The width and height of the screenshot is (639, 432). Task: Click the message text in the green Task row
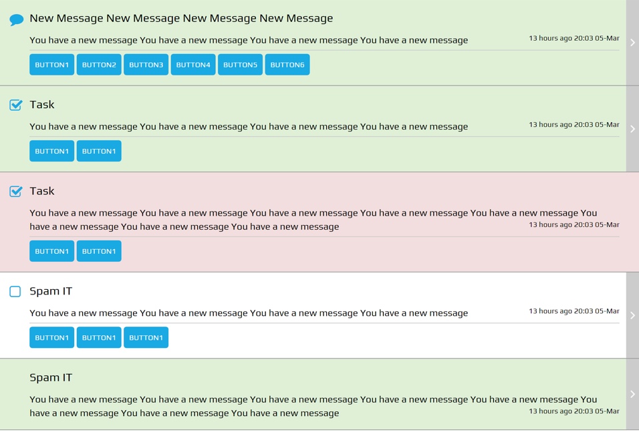click(249, 127)
